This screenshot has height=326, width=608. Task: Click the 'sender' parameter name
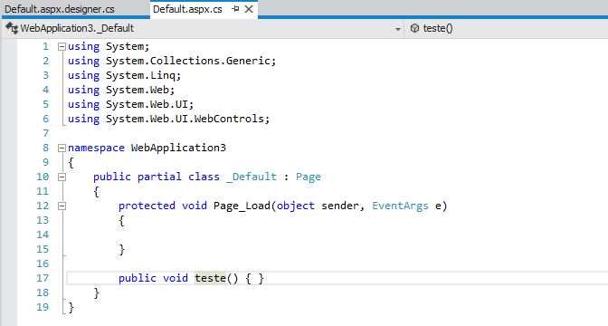340,206
